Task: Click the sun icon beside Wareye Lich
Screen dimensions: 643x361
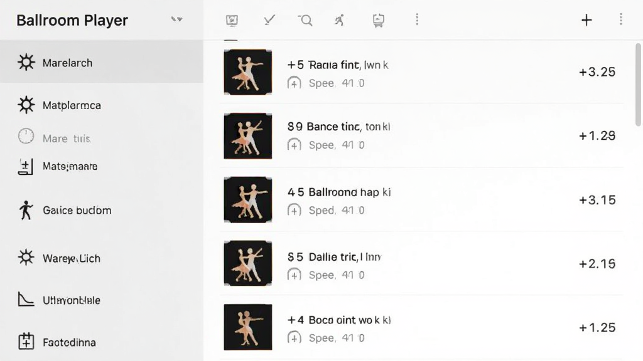Action: [x=26, y=258]
